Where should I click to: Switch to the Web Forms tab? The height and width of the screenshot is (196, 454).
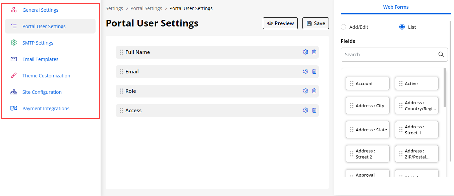[396, 7]
